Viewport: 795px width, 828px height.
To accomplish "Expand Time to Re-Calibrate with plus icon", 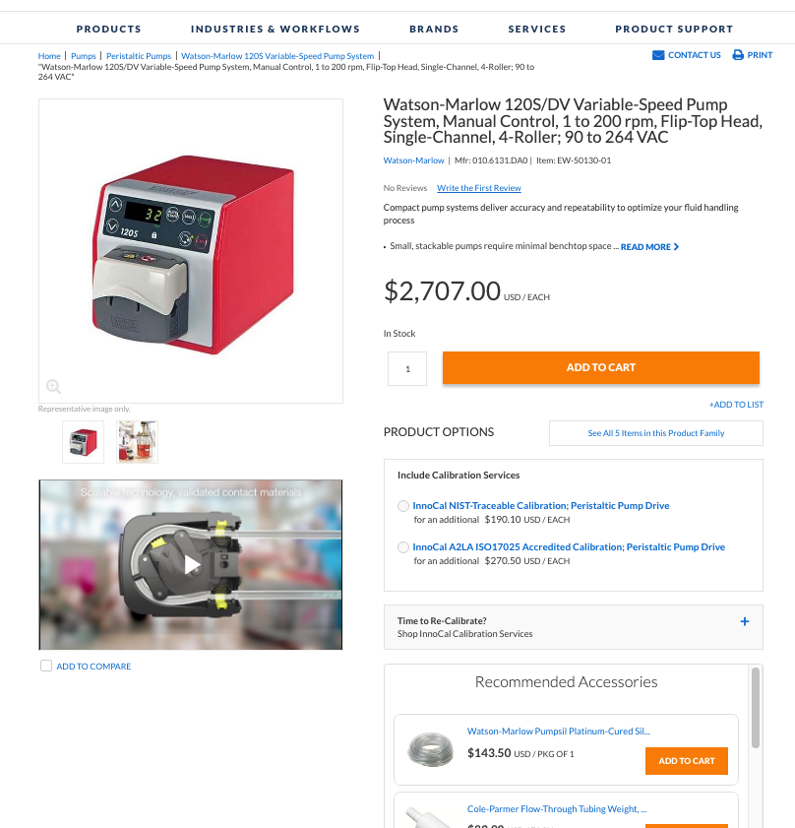I will 744,621.
